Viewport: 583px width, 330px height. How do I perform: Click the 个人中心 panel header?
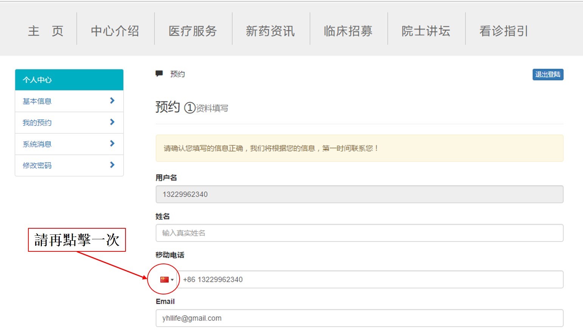tap(69, 80)
